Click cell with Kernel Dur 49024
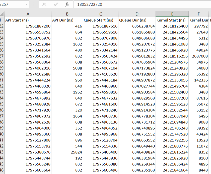This screenshot has width=211, height=174. tap(199, 50)
